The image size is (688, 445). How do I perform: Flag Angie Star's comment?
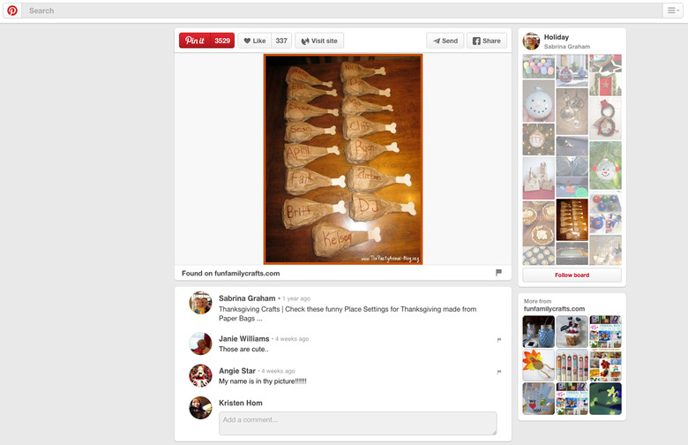pos(499,372)
